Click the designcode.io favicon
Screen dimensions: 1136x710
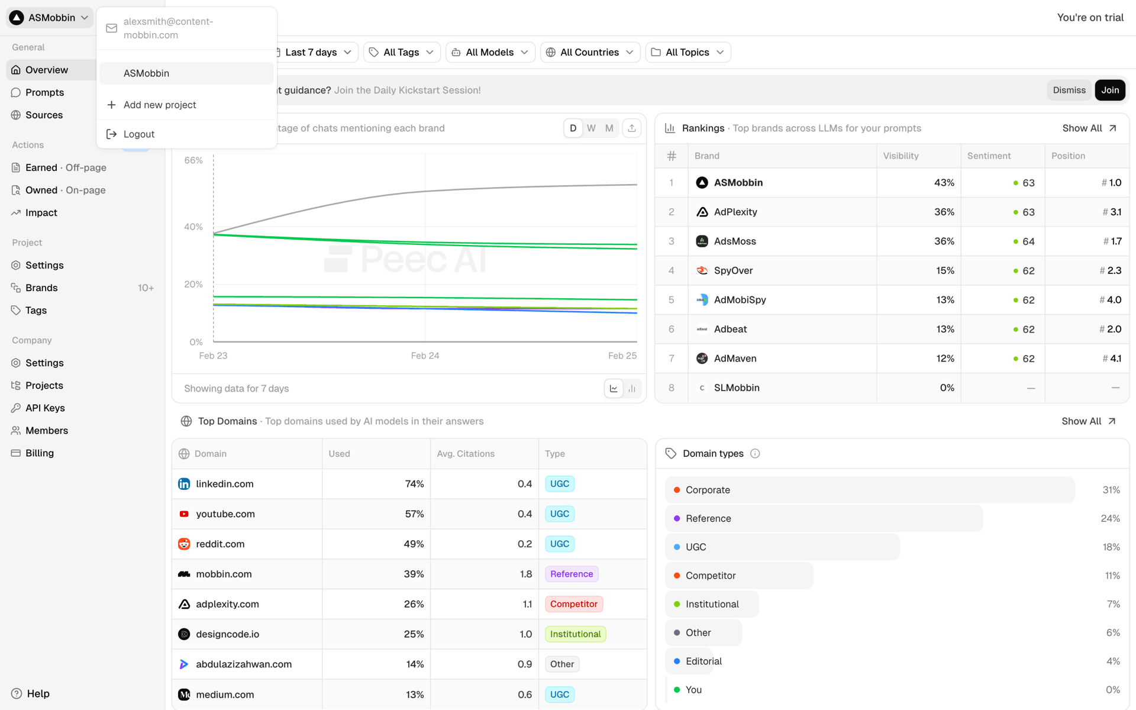[184, 634]
